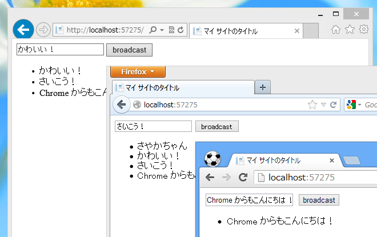Click broadcast button in Firefox
The width and height of the screenshot is (377, 237).
point(217,126)
